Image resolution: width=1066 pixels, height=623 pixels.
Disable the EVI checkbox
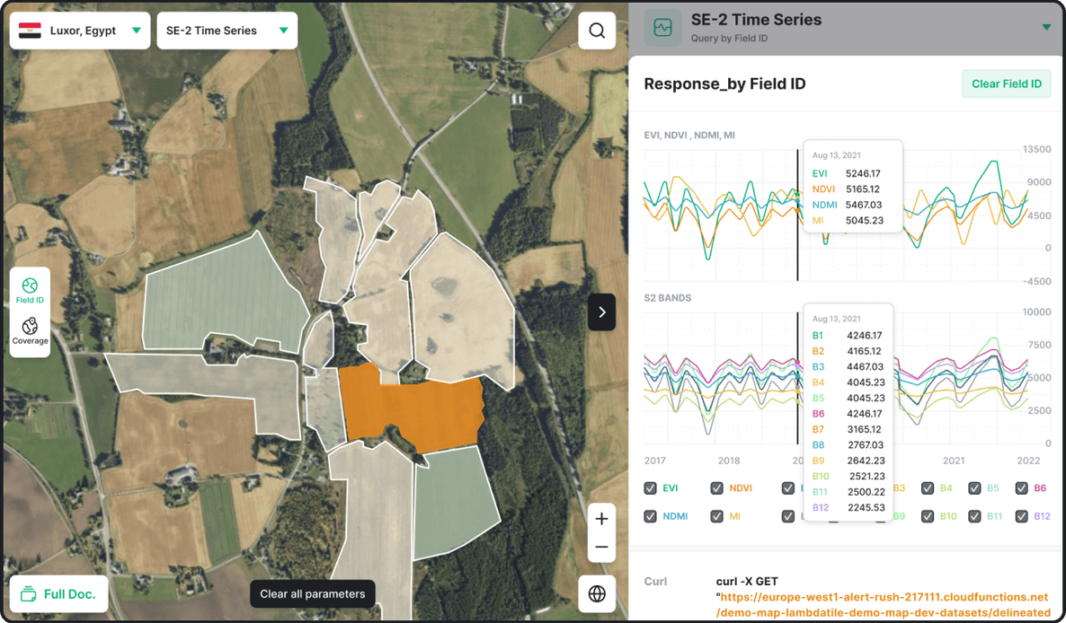pyautogui.click(x=651, y=487)
